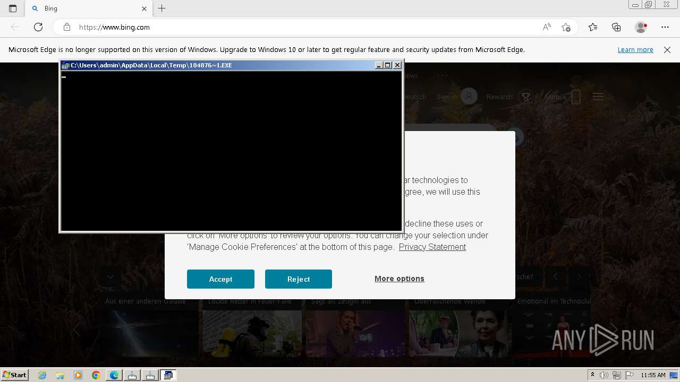Open the Collections icon in Edge toolbar

616,27
